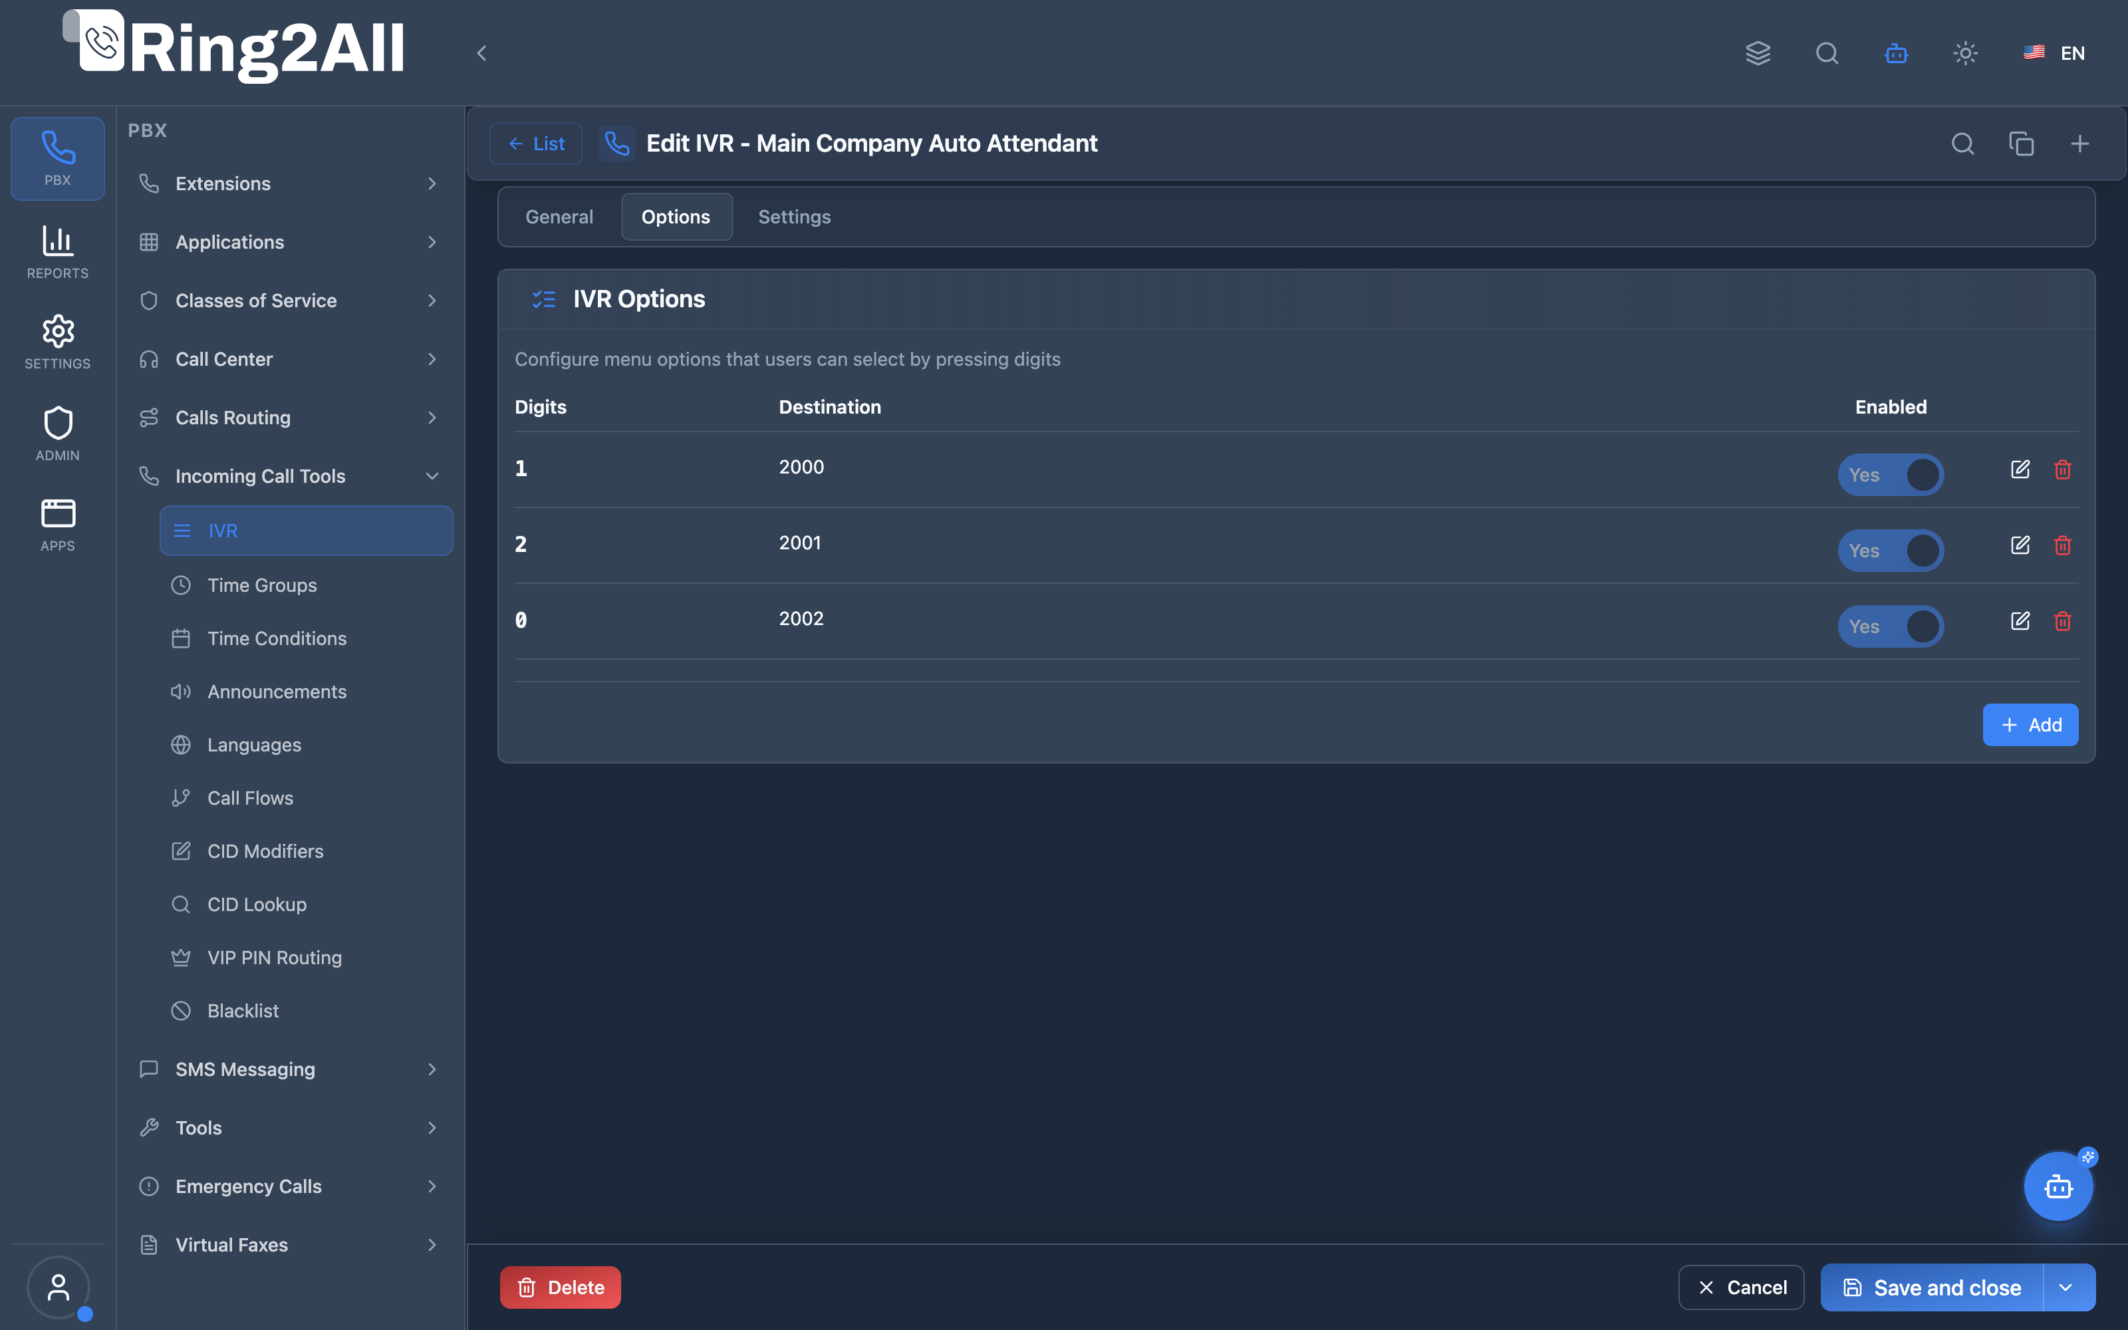The width and height of the screenshot is (2128, 1330).
Task: Open language selector EN
Action: pyautogui.click(x=2054, y=54)
